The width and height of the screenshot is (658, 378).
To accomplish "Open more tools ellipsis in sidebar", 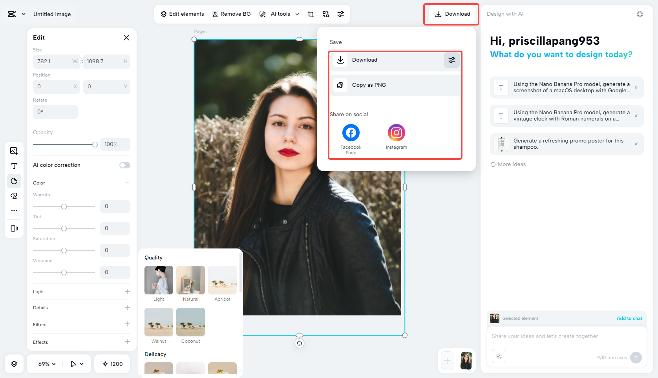I will (14, 211).
